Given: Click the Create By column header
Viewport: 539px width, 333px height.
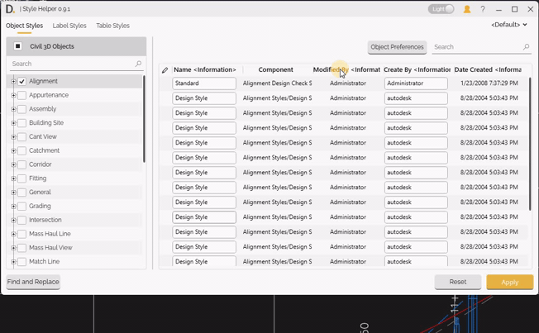Looking at the screenshot, I should [x=417, y=69].
